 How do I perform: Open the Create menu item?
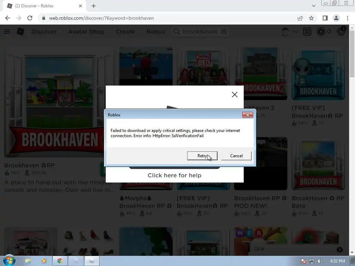125,32
